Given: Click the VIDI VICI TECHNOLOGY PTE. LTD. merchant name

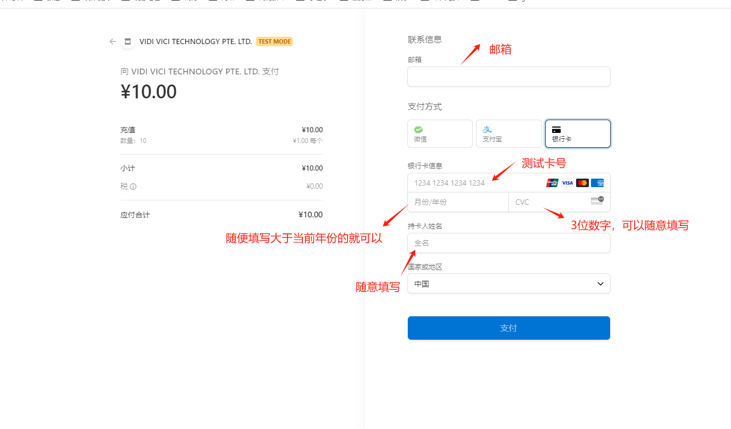Looking at the screenshot, I should [x=196, y=41].
